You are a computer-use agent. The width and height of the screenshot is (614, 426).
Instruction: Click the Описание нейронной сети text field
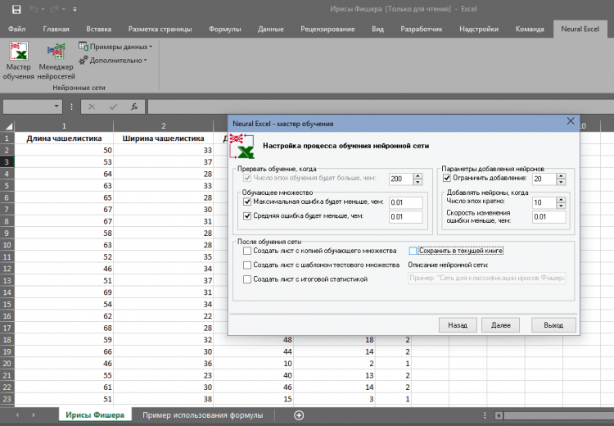[x=486, y=279]
